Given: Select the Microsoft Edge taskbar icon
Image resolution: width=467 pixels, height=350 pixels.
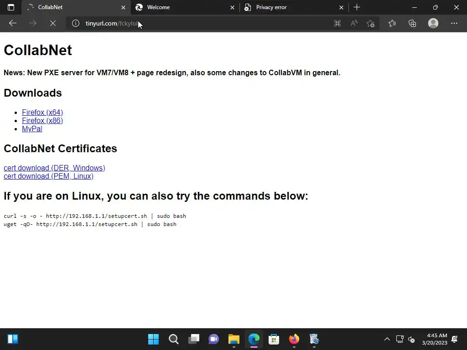Looking at the screenshot, I should (x=254, y=339).
